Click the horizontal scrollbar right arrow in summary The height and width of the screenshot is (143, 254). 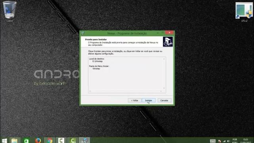[161, 91]
